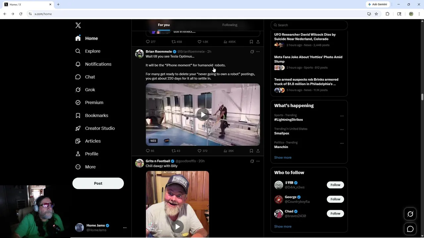Open more options for #LightningStrikes trend
This screenshot has height=238, width=424.
pyautogui.click(x=342, y=116)
